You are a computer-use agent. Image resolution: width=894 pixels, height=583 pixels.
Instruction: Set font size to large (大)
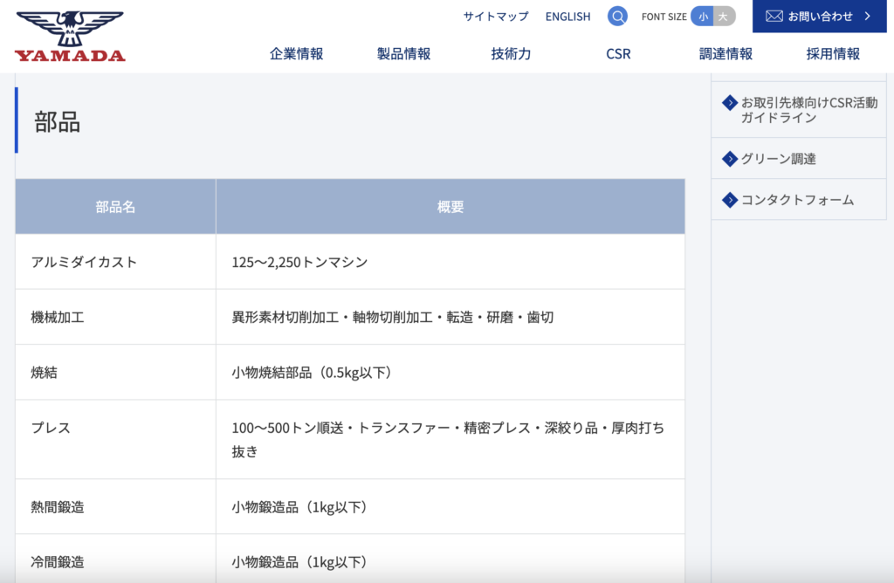(x=723, y=17)
